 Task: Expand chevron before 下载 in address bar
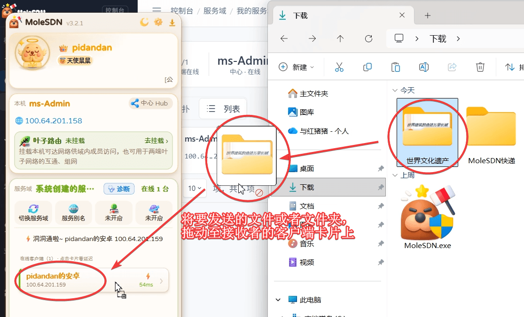[417, 38]
